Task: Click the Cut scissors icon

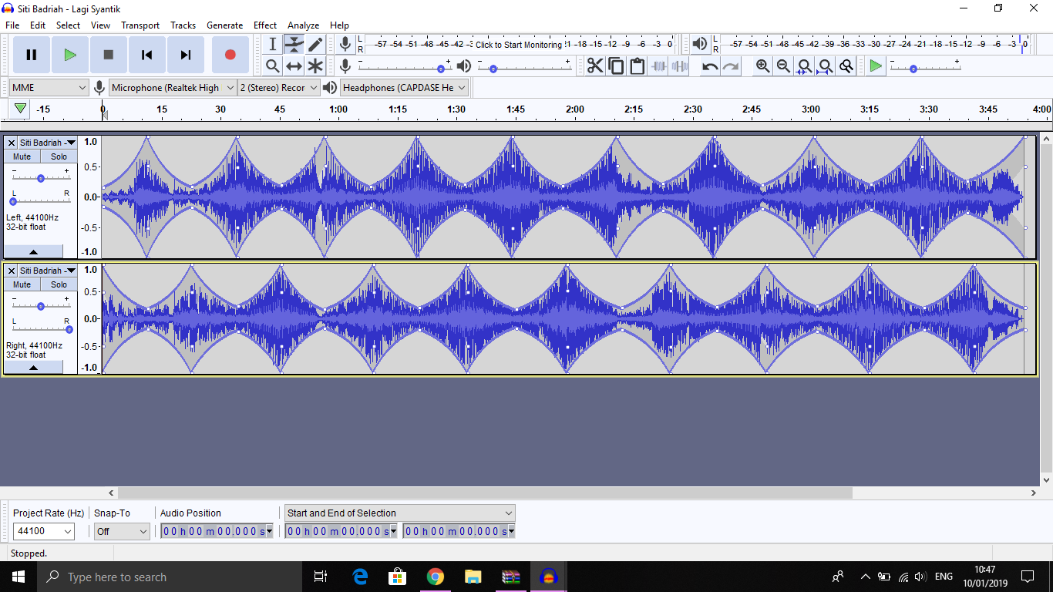Action: (x=595, y=66)
